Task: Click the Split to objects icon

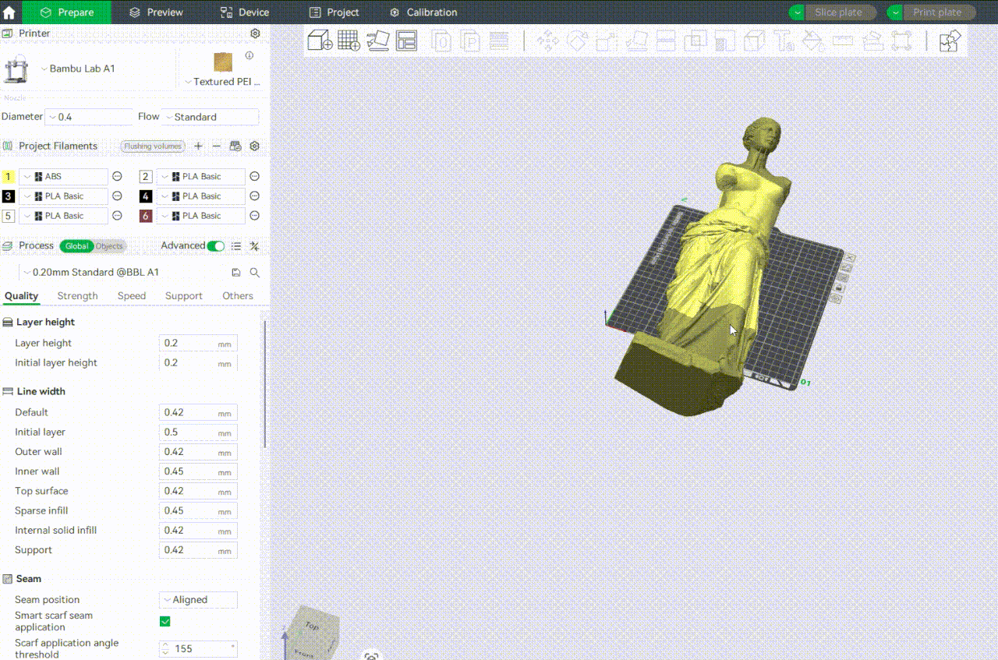Action: click(x=442, y=41)
